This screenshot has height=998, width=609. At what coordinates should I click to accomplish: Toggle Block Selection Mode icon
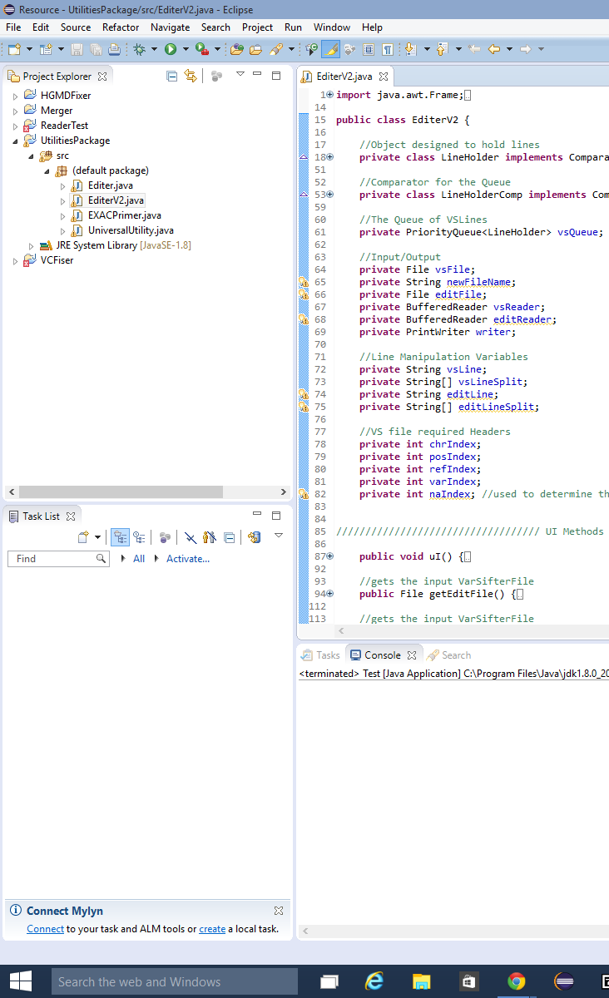click(368, 49)
